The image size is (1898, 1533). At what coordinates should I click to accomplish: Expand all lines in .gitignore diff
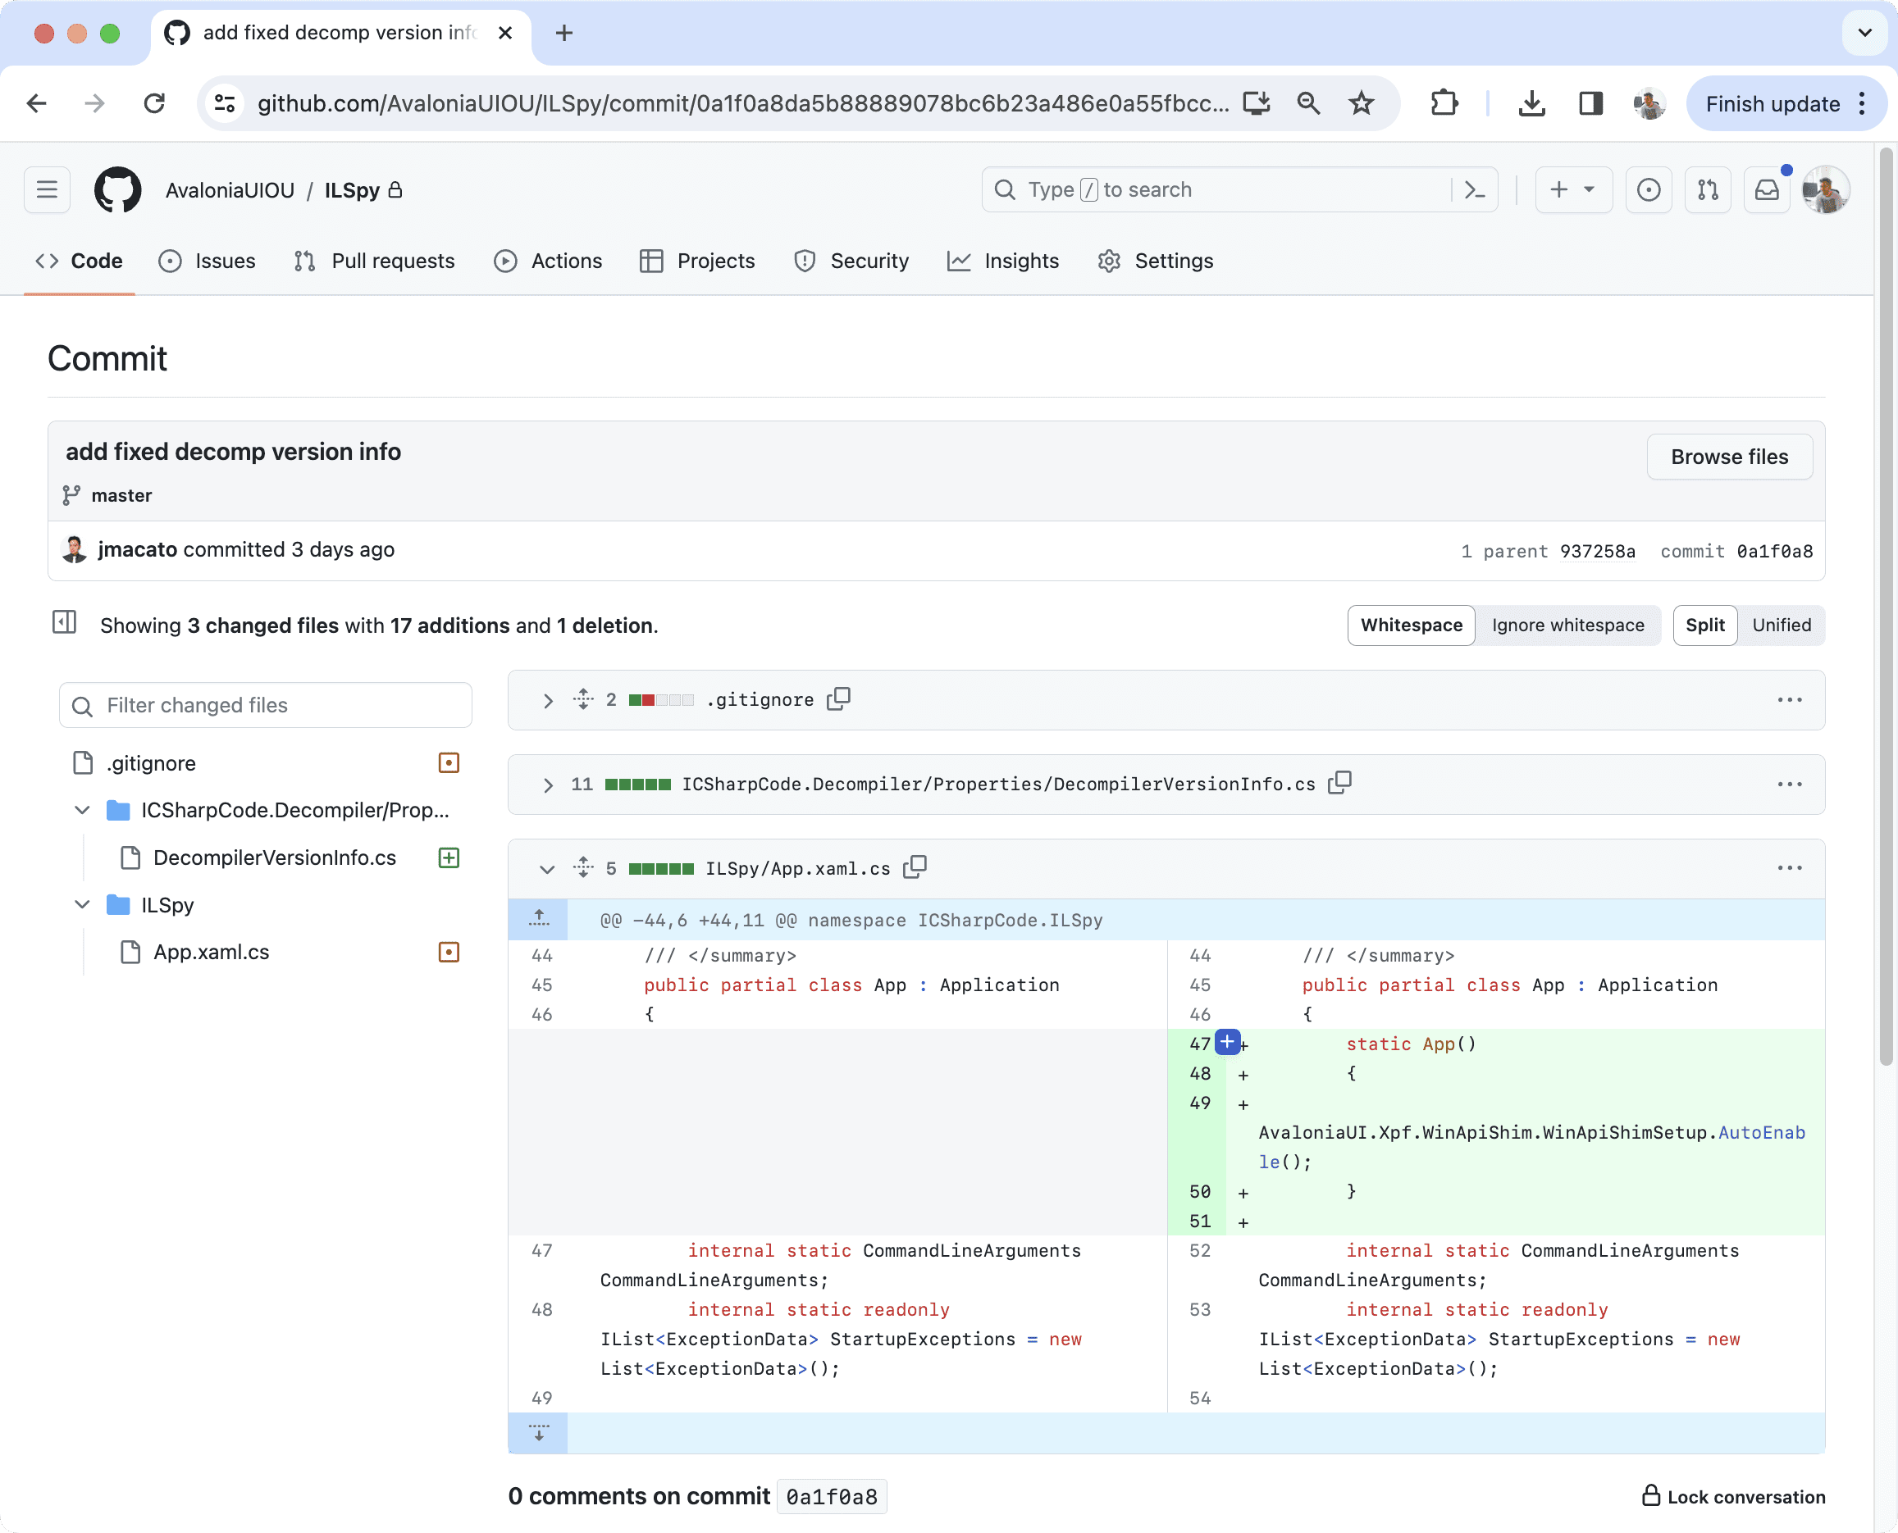tap(583, 699)
